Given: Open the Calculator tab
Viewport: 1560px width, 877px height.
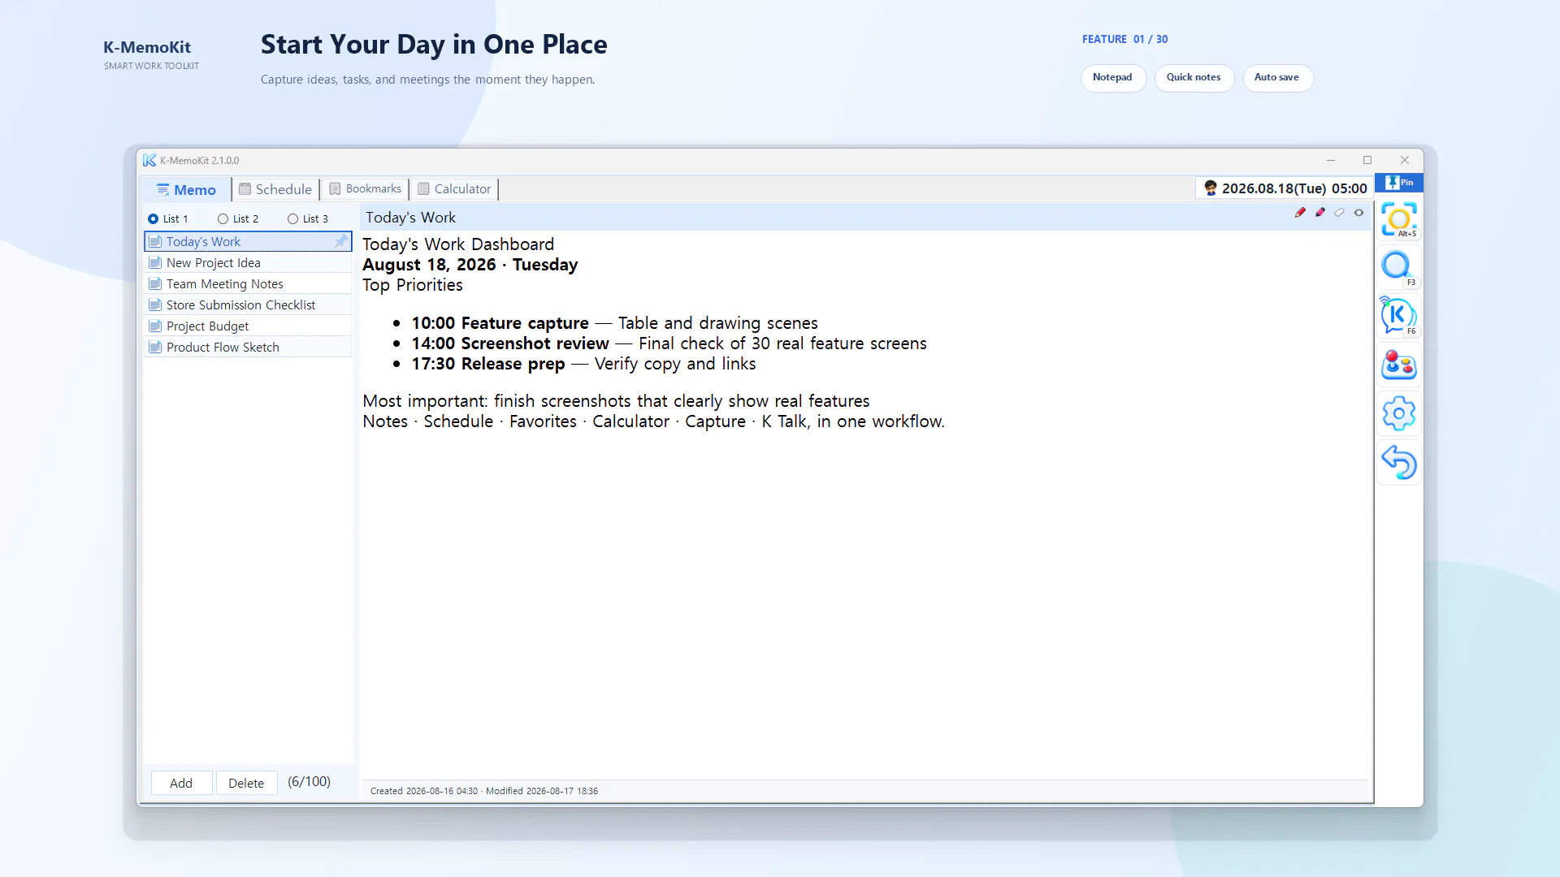Looking at the screenshot, I should coord(454,189).
